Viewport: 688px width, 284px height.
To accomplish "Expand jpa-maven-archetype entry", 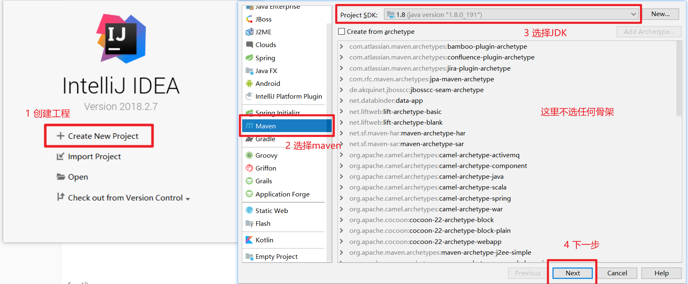I will click(x=342, y=79).
